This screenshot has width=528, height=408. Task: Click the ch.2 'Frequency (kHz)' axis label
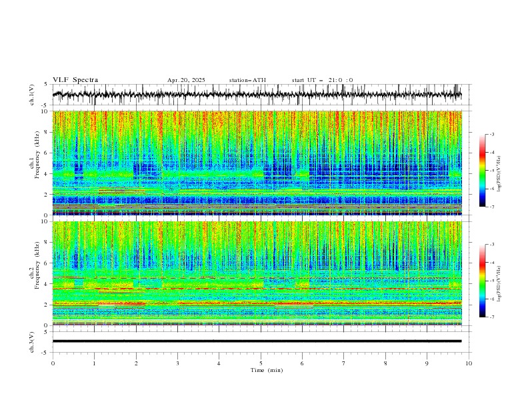[37, 265]
